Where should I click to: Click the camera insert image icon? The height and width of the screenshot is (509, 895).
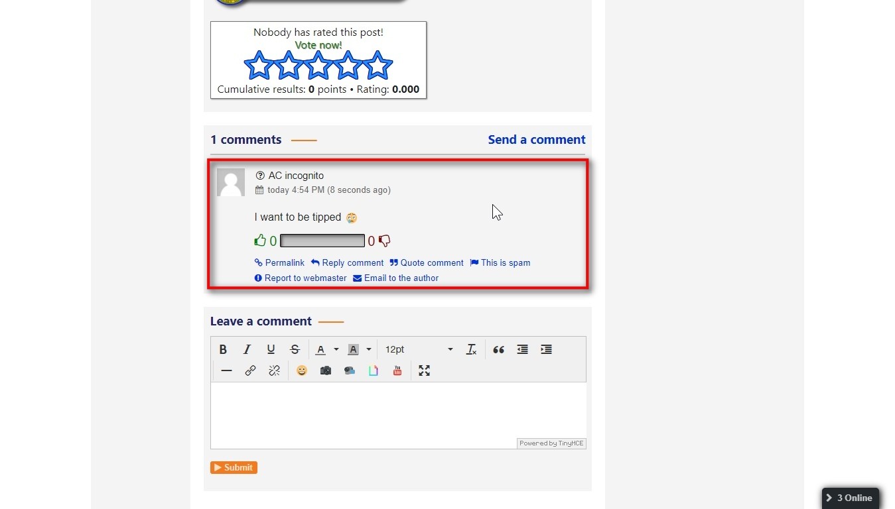click(x=325, y=370)
